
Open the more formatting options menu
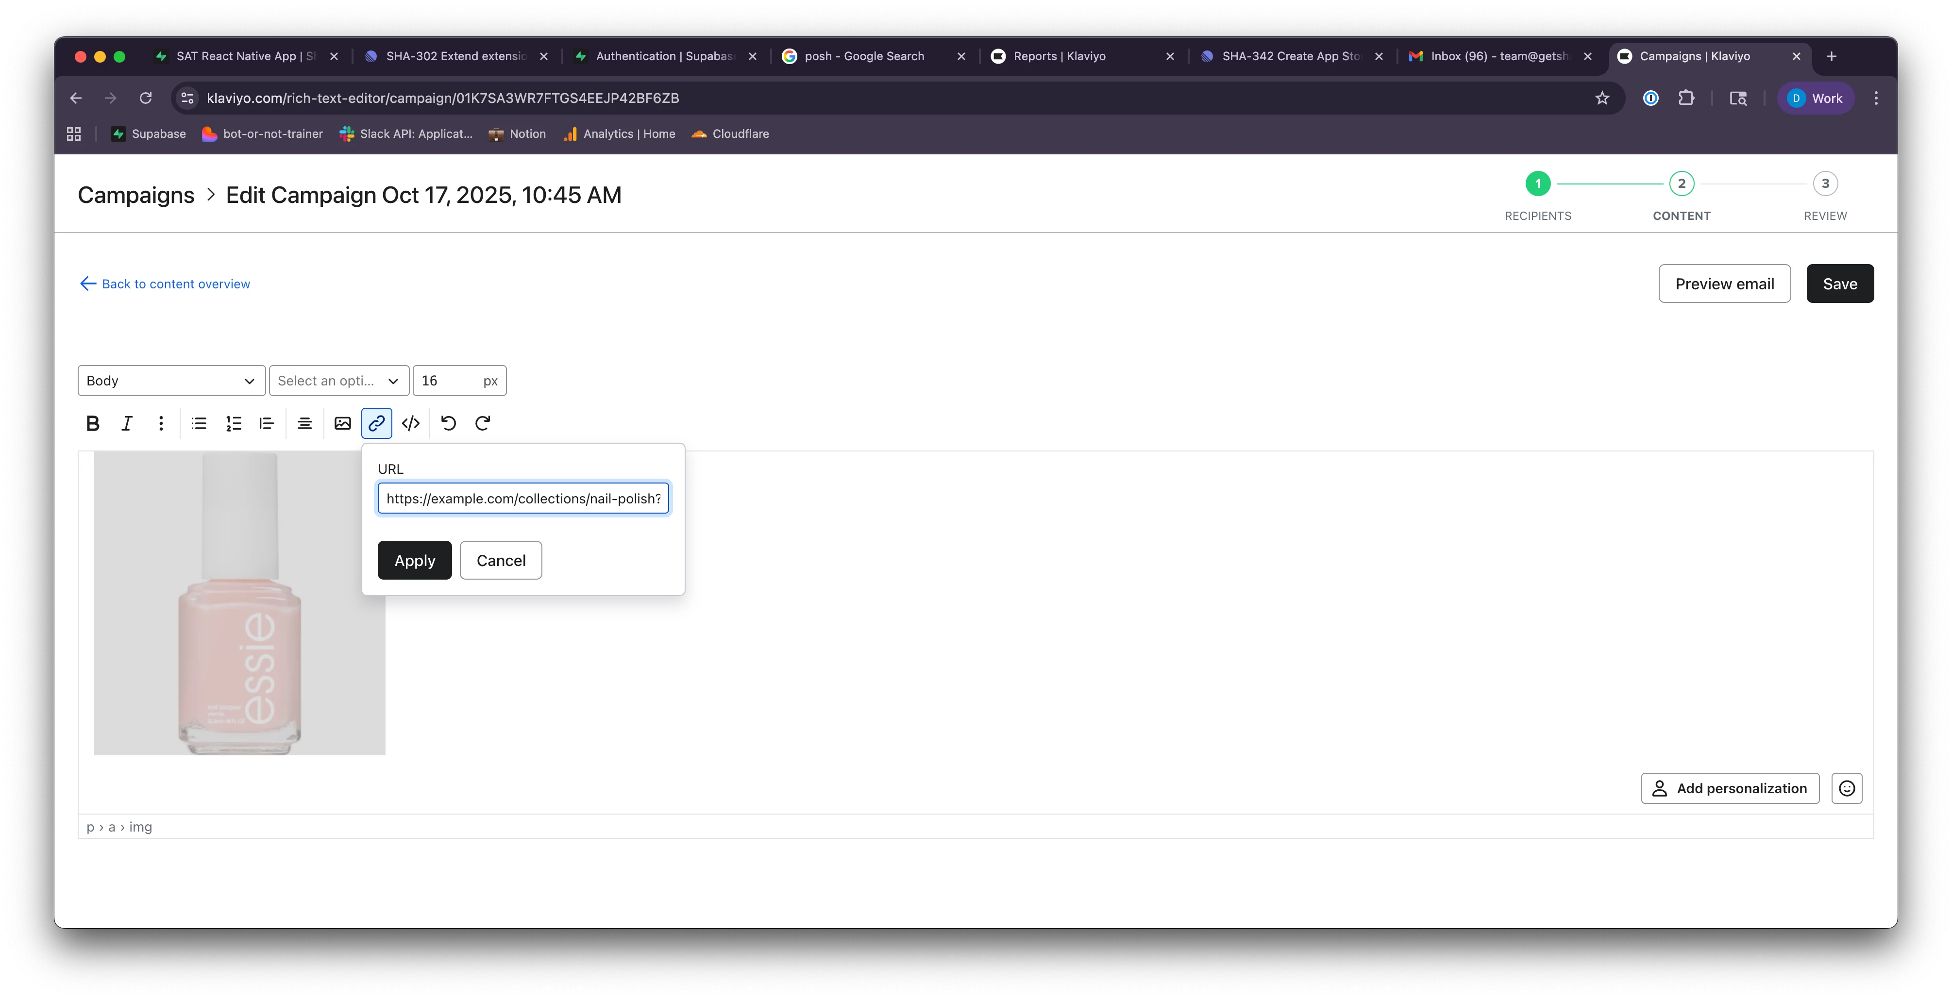(161, 423)
